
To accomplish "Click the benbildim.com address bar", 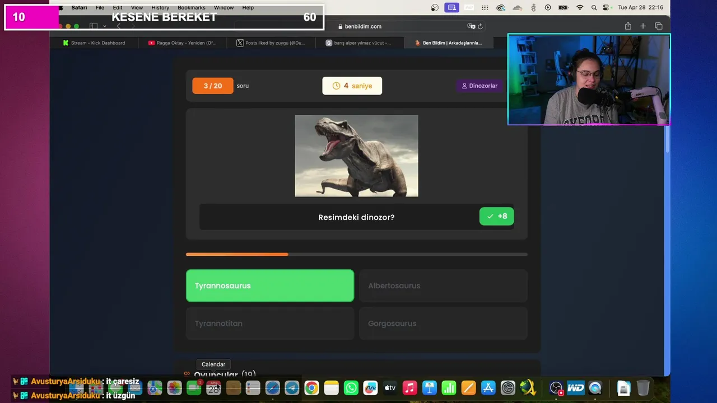I will click(x=360, y=26).
